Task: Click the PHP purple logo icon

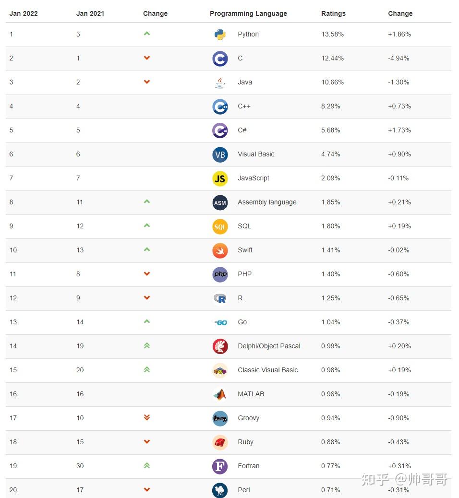Action: [220, 274]
